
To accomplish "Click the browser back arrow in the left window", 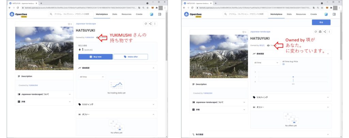I will pyautogui.click(x=10, y=7).
